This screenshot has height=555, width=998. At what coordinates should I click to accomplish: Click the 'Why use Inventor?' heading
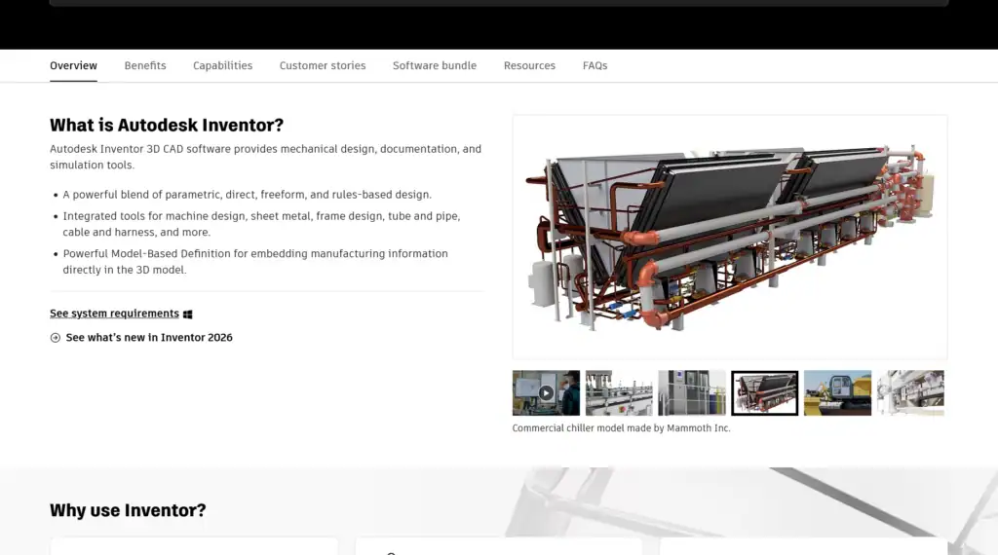point(128,510)
